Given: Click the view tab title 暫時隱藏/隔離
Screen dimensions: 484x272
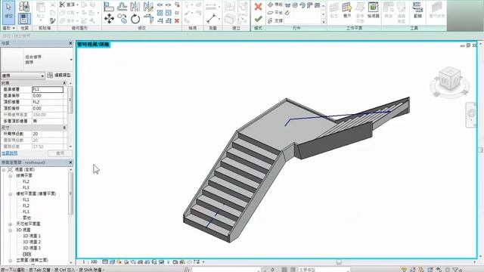Looking at the screenshot, I should pos(93,45).
